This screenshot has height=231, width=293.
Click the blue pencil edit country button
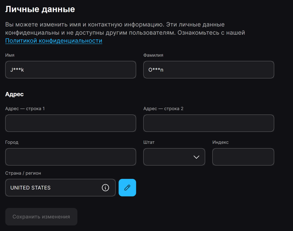(127, 188)
